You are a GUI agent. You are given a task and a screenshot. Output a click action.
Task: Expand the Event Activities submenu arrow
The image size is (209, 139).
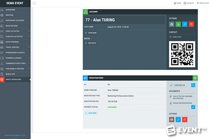tap(29, 31)
